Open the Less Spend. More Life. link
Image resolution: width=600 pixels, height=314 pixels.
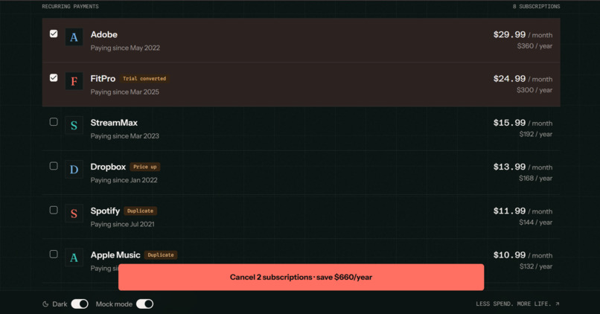(517, 304)
